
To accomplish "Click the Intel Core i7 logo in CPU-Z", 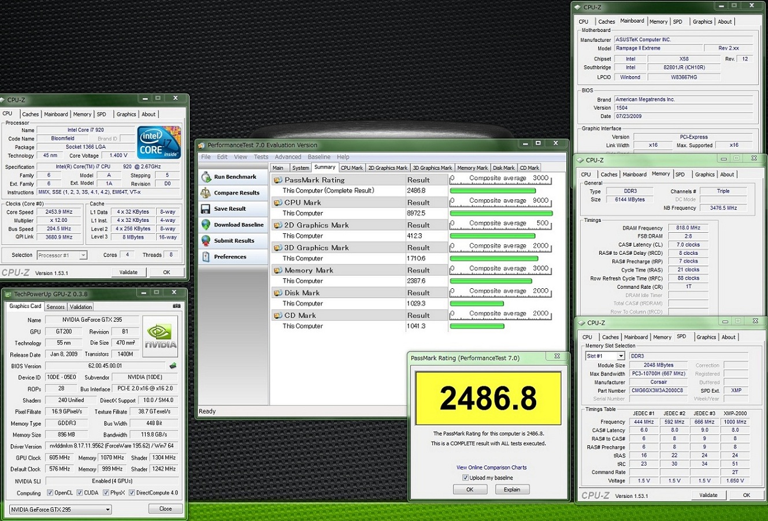I will click(x=159, y=143).
